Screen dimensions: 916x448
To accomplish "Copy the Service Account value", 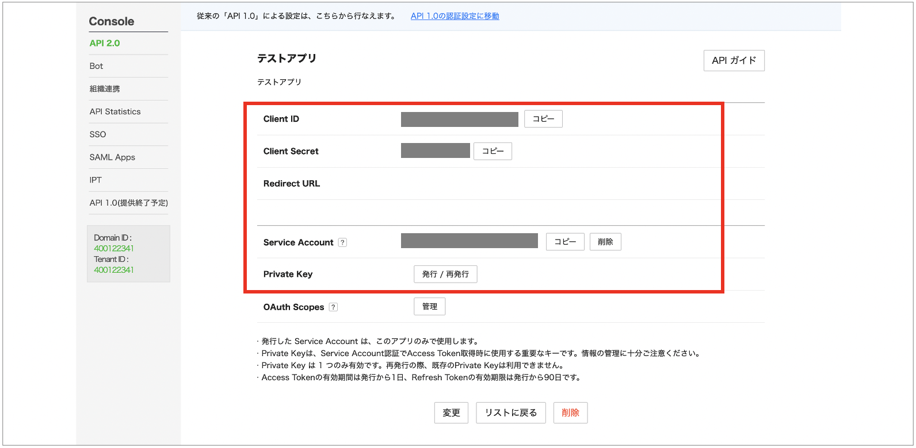I will 565,242.
